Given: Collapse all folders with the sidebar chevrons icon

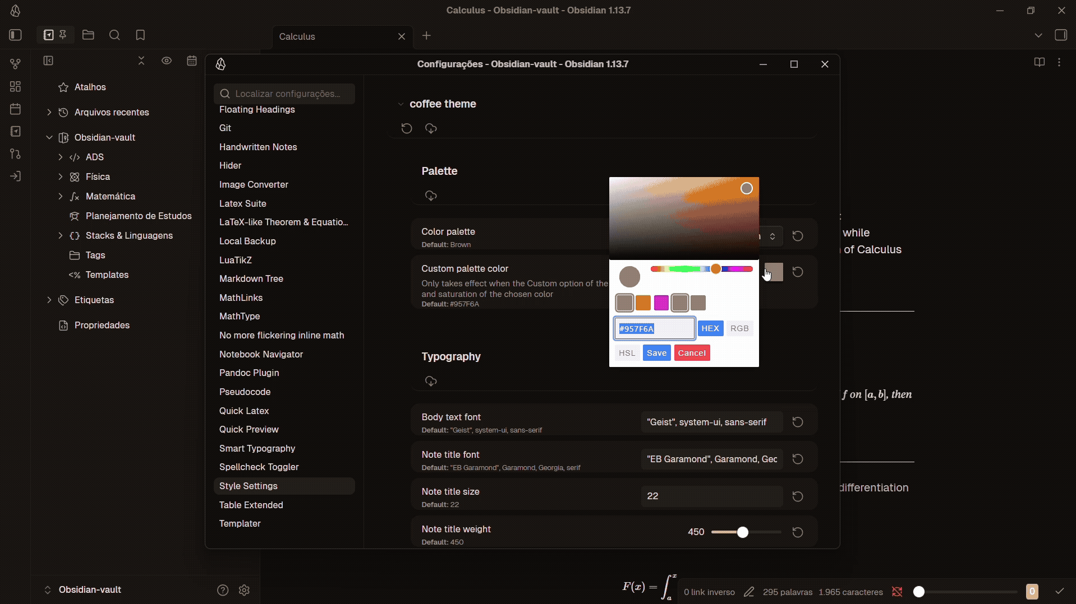Looking at the screenshot, I should coord(141,61).
